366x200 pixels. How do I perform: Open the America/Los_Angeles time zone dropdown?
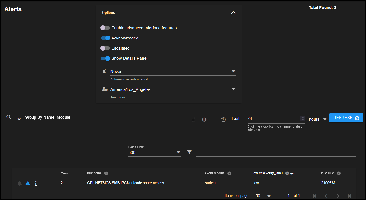tap(173, 89)
